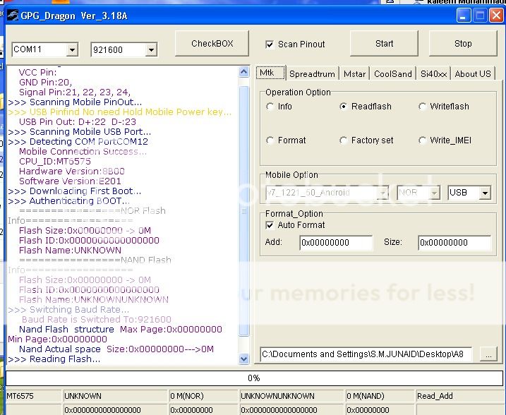Open the V7_1221_50_Android boot dropdown
The width and height of the screenshot is (506, 415).
pos(382,193)
